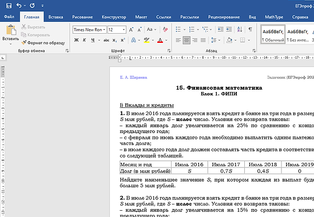Open the borders button
The height and width of the screenshot is (217, 314).
[x=243, y=40]
